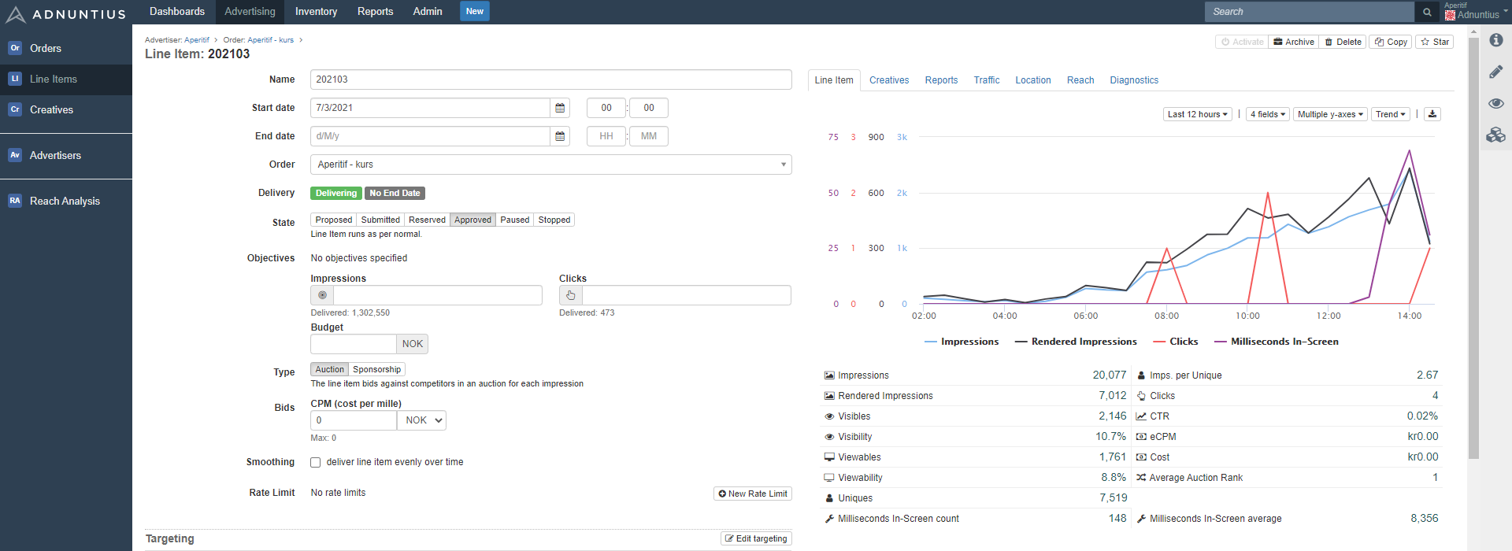This screenshot has width=1512, height=551.
Task: Open the Inventory menu
Action: click(316, 12)
